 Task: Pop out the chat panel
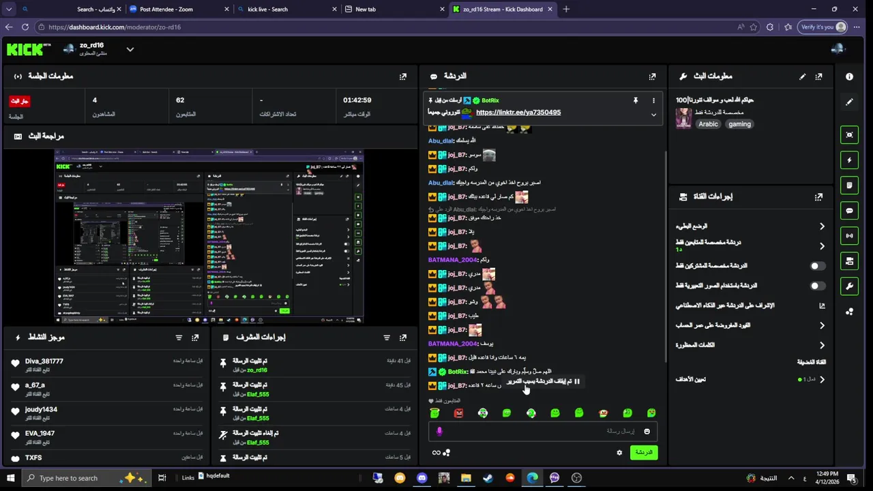click(653, 76)
